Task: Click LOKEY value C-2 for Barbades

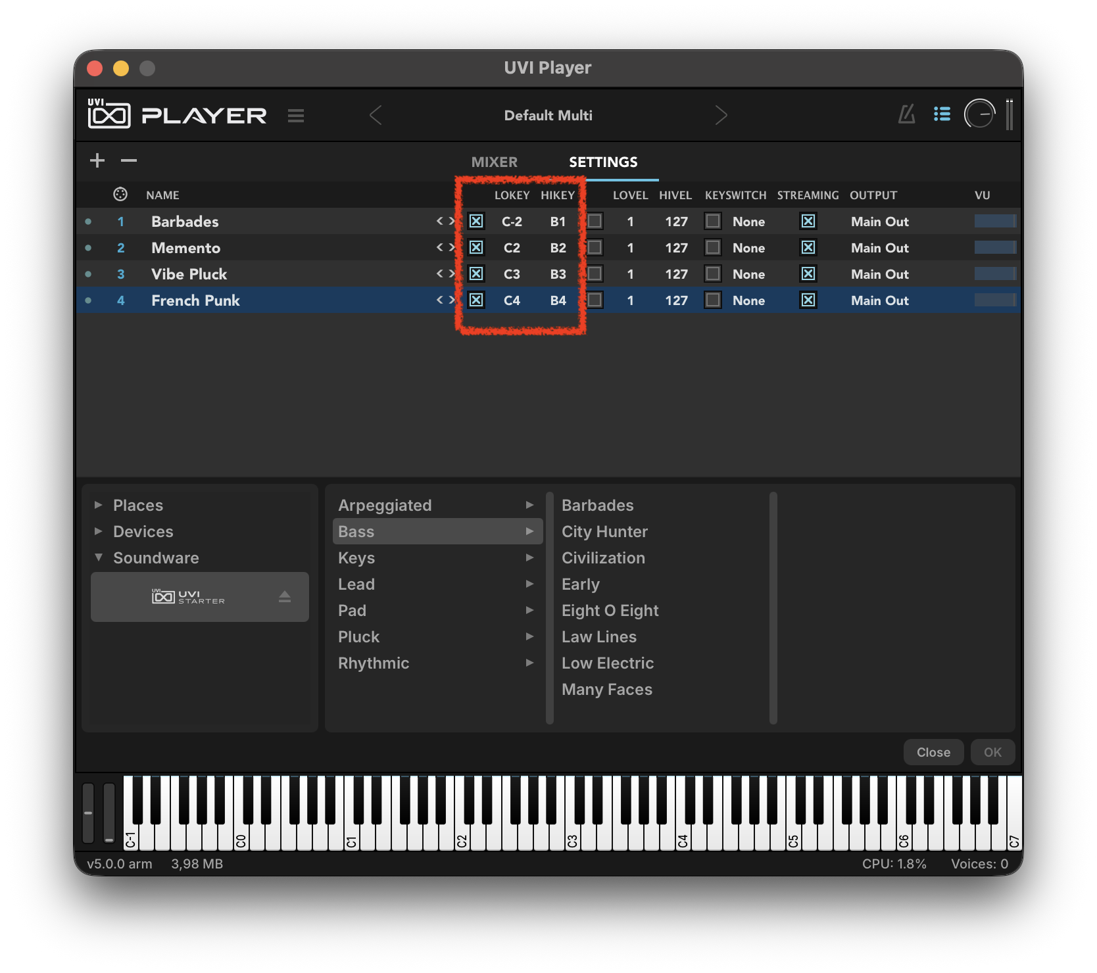Action: coord(512,222)
